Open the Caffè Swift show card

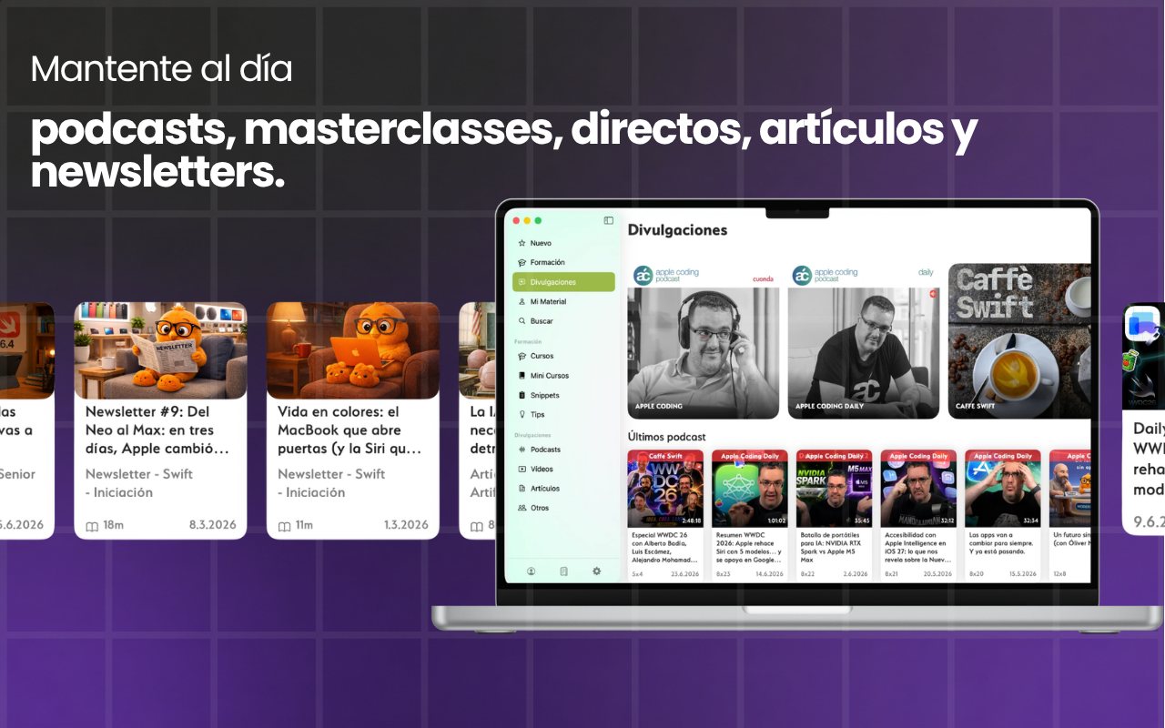pos(1019,341)
